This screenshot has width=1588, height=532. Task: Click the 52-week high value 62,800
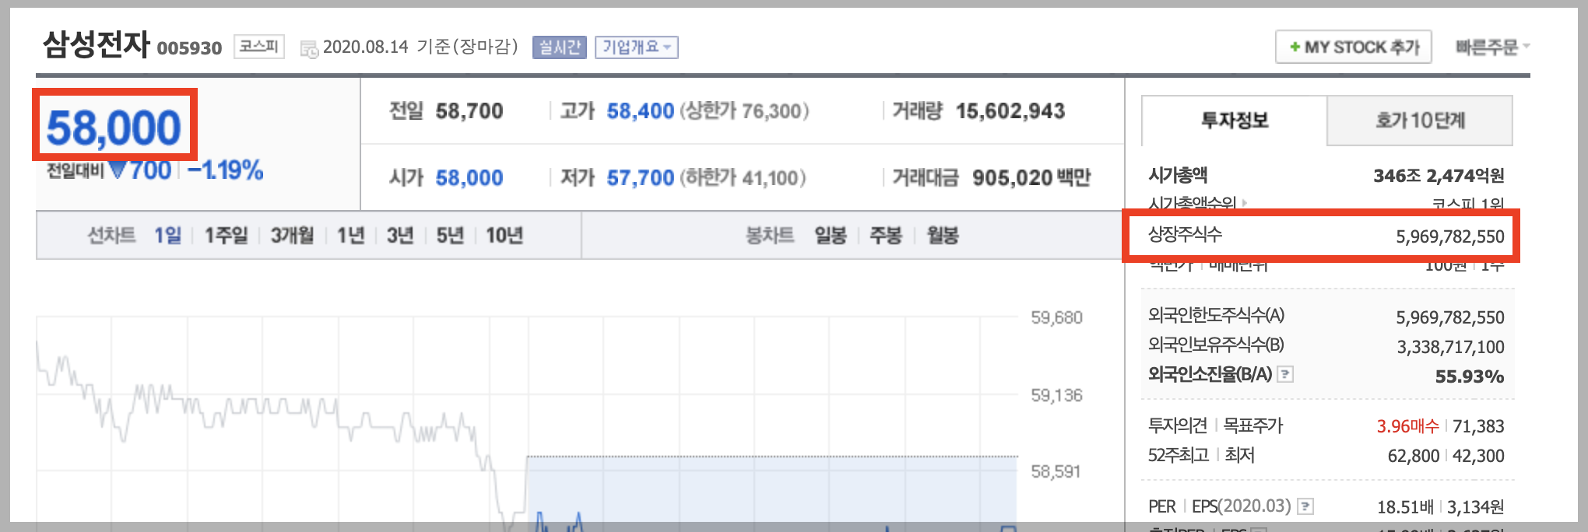pyautogui.click(x=1414, y=456)
